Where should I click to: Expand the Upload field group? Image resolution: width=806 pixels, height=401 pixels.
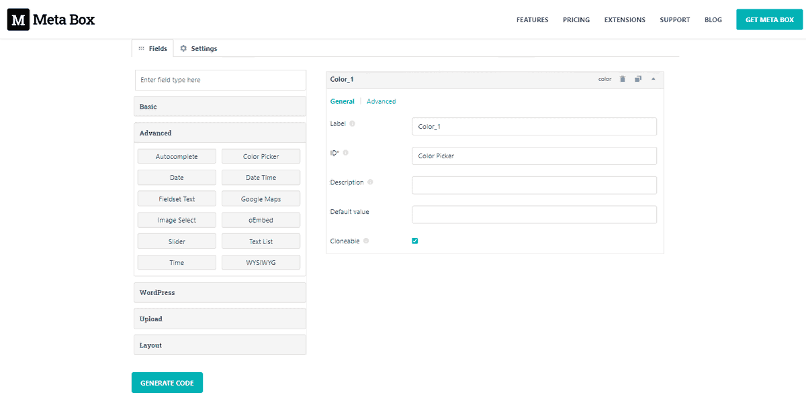click(x=220, y=319)
